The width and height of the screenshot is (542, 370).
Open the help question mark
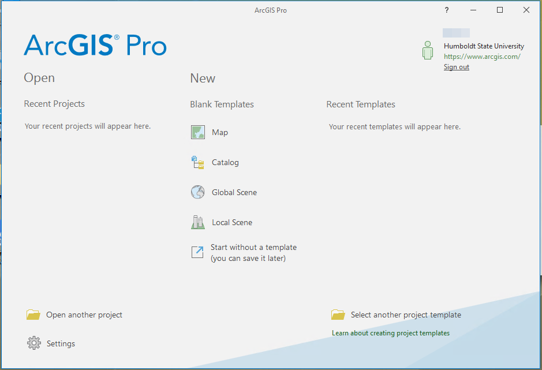447,10
